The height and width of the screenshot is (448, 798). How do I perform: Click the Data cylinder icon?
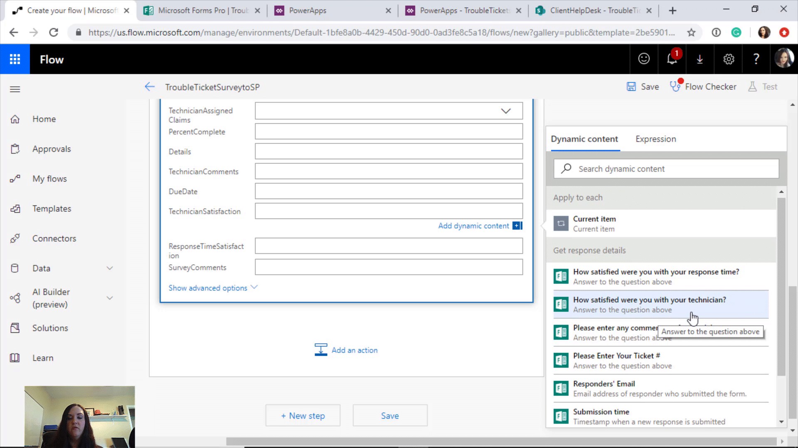[15, 268]
